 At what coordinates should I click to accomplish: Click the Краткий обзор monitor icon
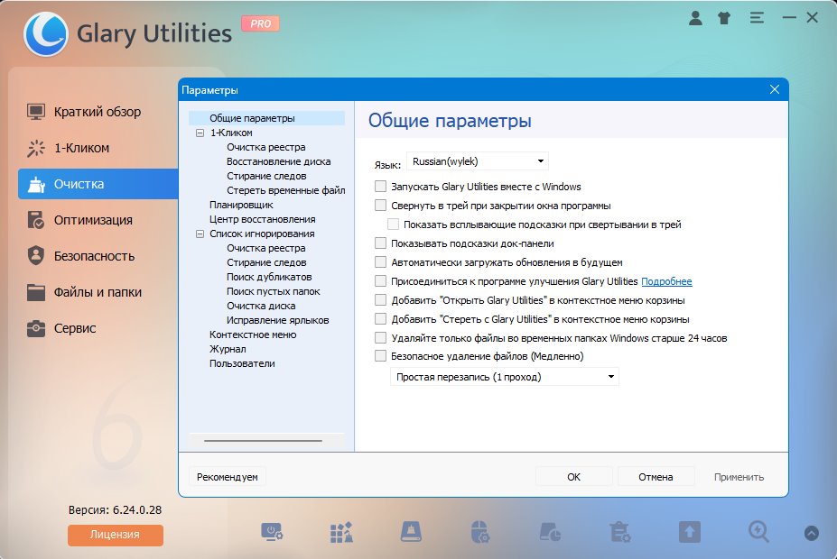coord(36,112)
